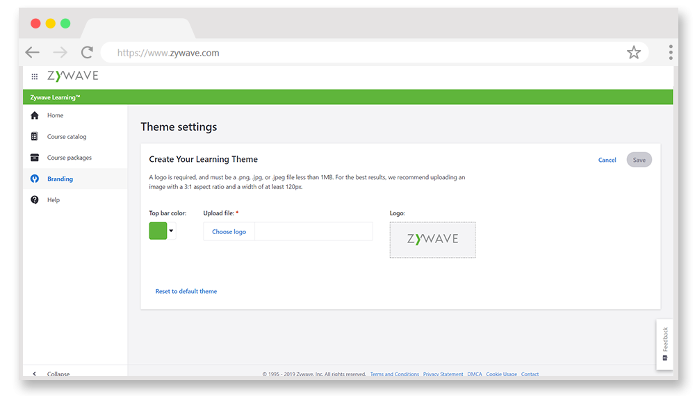Expand the top bar color dropdown arrow

171,231
